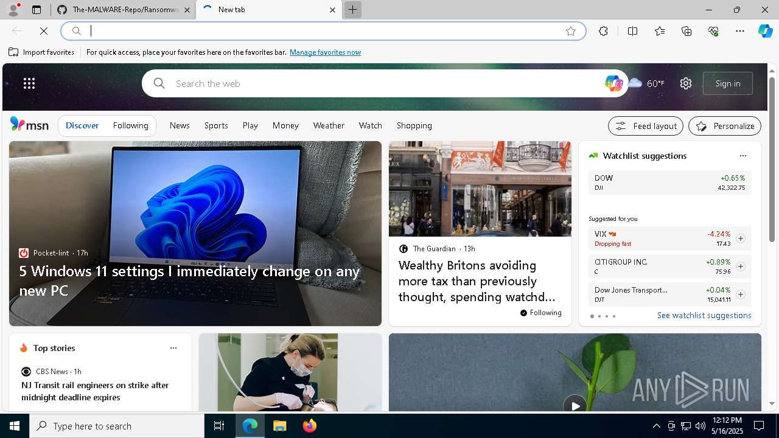The image size is (779, 438).
Task: Open Task View on the taskbar
Action: [x=219, y=426]
